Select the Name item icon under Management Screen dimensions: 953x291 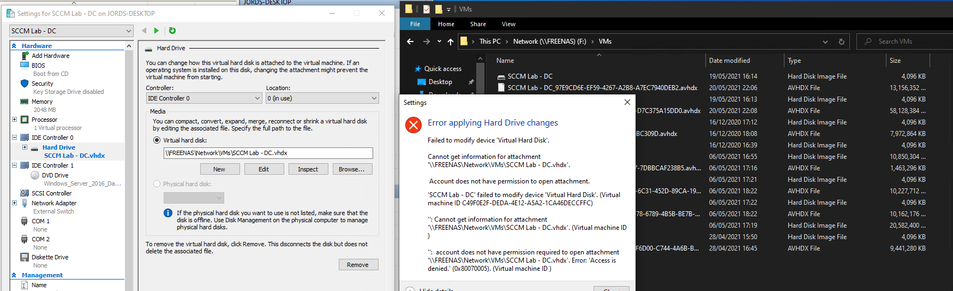(25, 285)
